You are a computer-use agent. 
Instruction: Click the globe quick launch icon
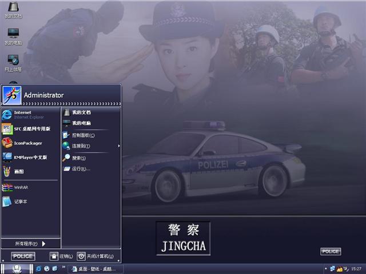(47, 269)
